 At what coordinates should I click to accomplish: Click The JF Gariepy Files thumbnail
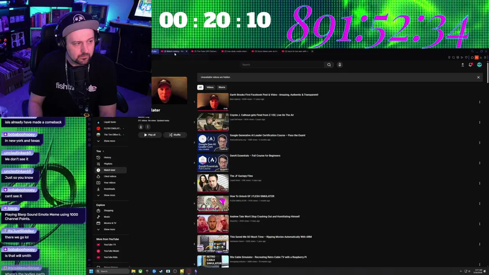point(213,183)
